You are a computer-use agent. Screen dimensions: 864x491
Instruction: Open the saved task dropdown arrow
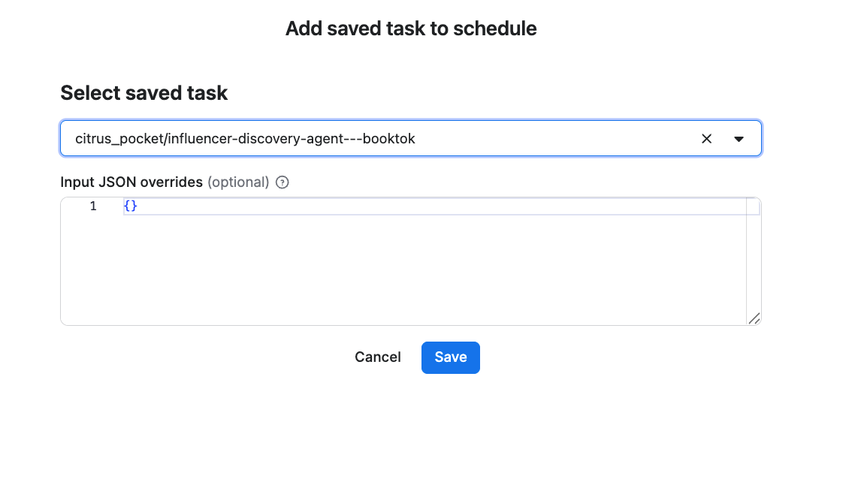[x=739, y=139]
